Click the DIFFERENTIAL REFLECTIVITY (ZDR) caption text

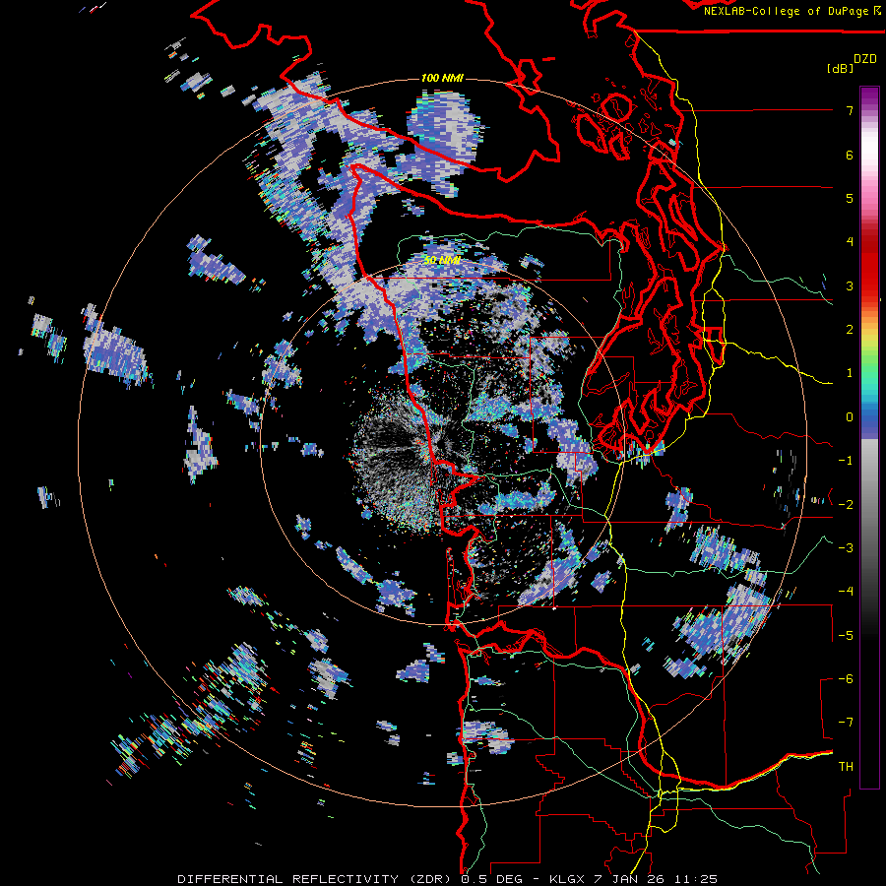tap(316, 879)
